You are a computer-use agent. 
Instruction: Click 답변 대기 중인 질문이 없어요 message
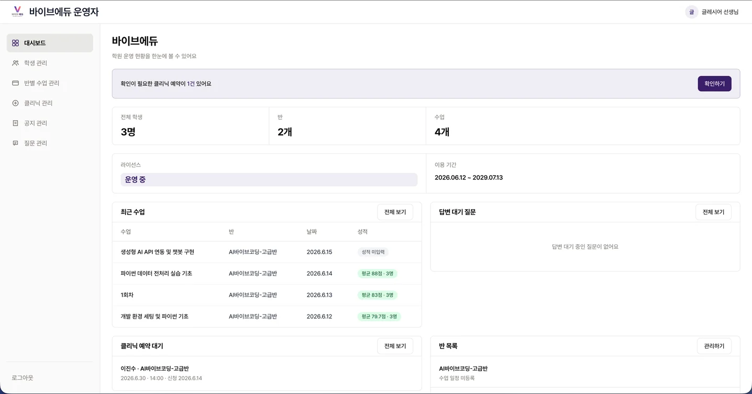pos(585,246)
